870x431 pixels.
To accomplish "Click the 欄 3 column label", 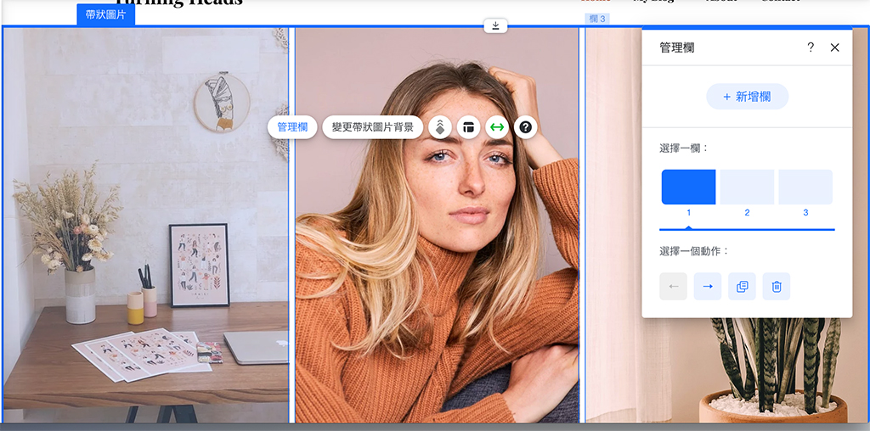I will [597, 19].
